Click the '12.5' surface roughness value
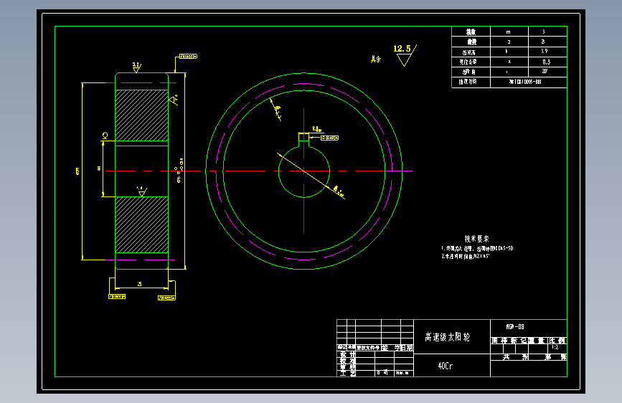The height and width of the screenshot is (403, 622). pos(402,48)
